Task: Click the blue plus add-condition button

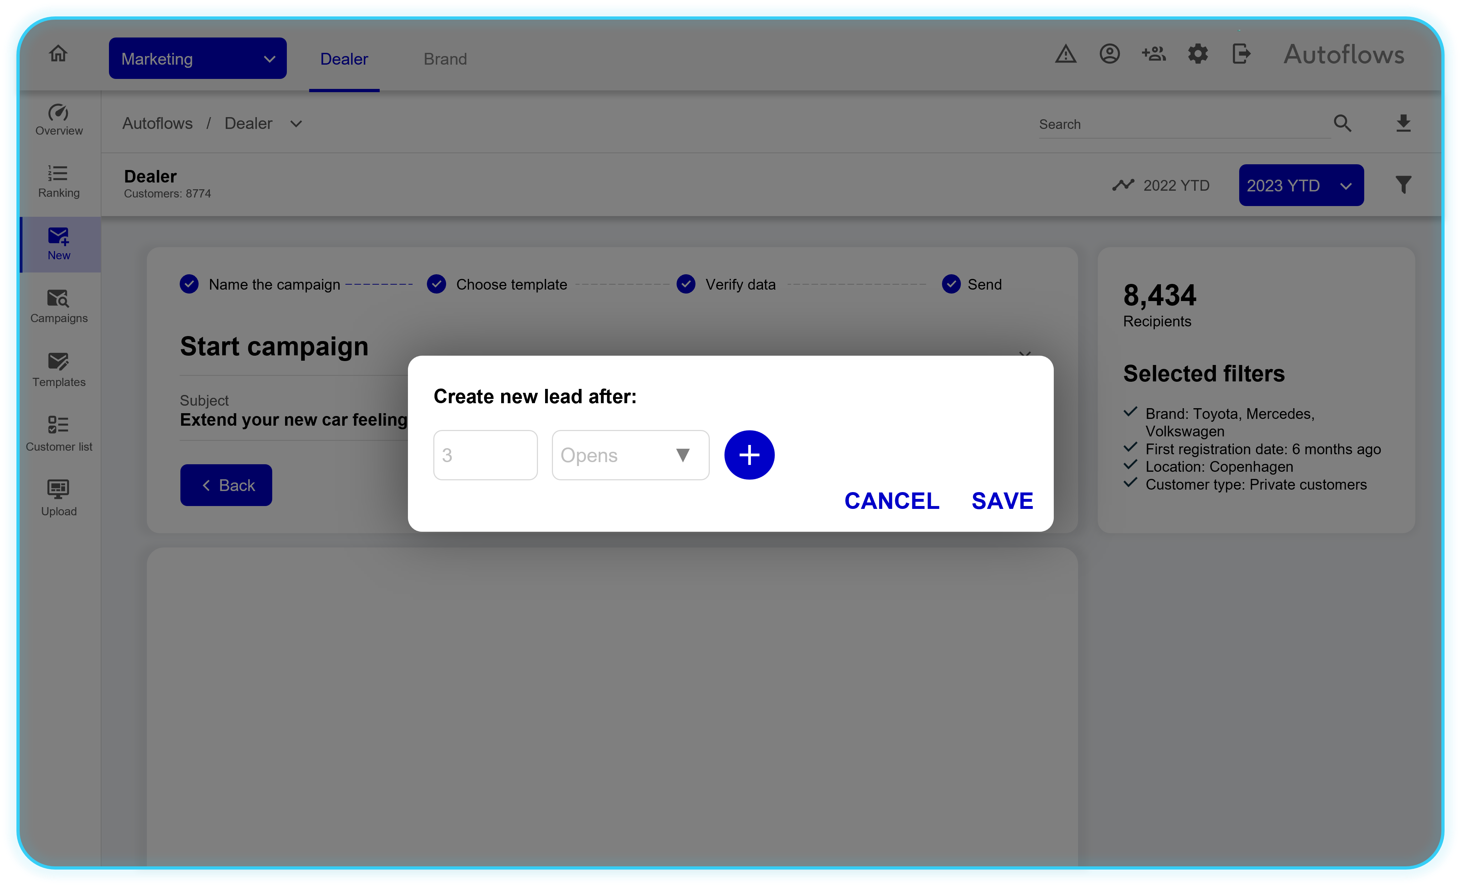Action: coord(749,455)
